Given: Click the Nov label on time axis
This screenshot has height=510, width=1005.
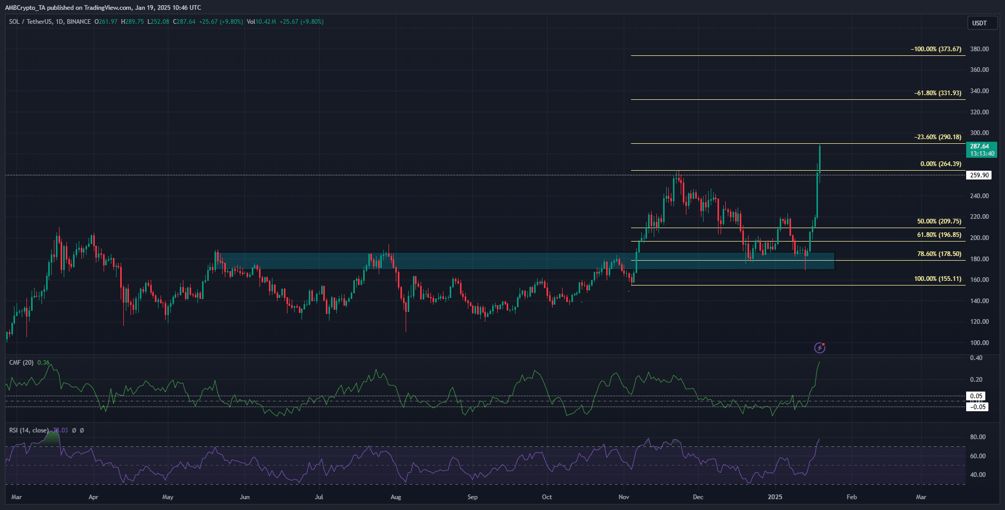Looking at the screenshot, I should 624,497.
